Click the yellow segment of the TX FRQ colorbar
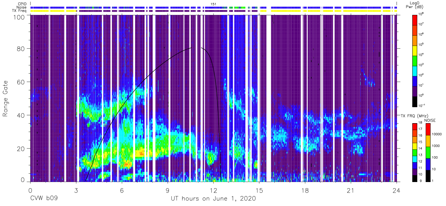 click(x=414, y=146)
